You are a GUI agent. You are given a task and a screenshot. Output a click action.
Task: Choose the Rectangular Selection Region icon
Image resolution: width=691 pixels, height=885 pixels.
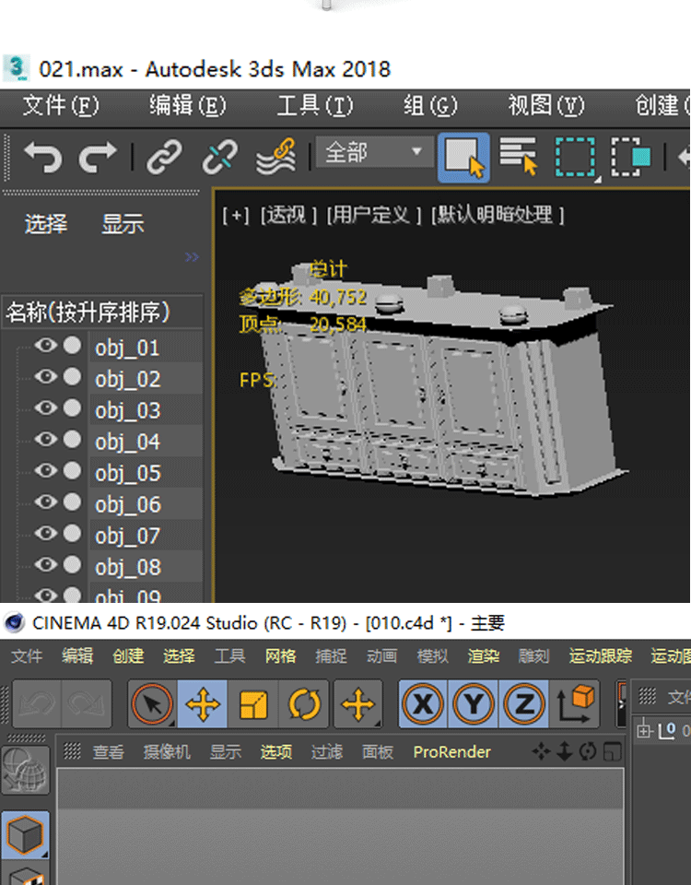click(x=574, y=157)
